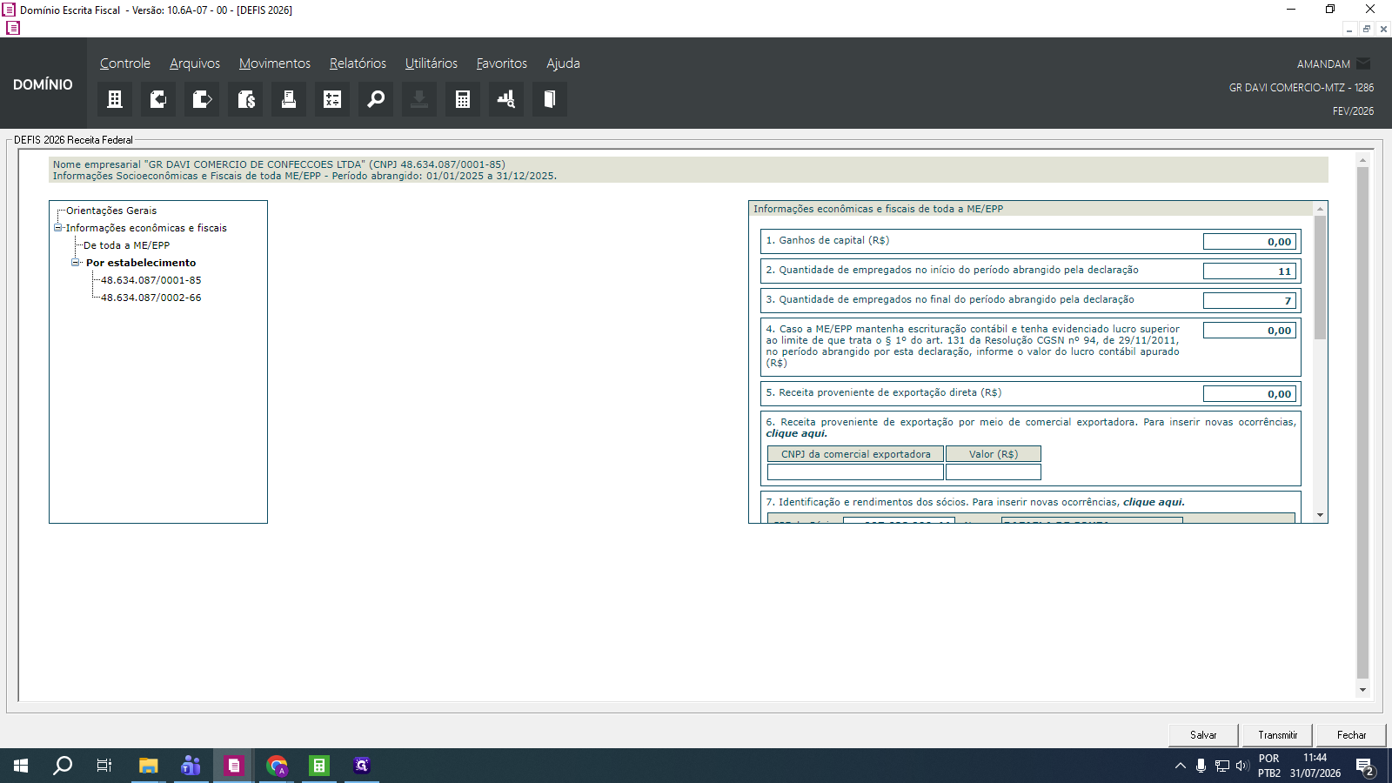The width and height of the screenshot is (1392, 783).
Task: Click the Transmitir button
Action: point(1277,735)
